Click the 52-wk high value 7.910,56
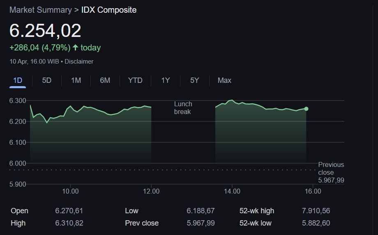 point(316,211)
